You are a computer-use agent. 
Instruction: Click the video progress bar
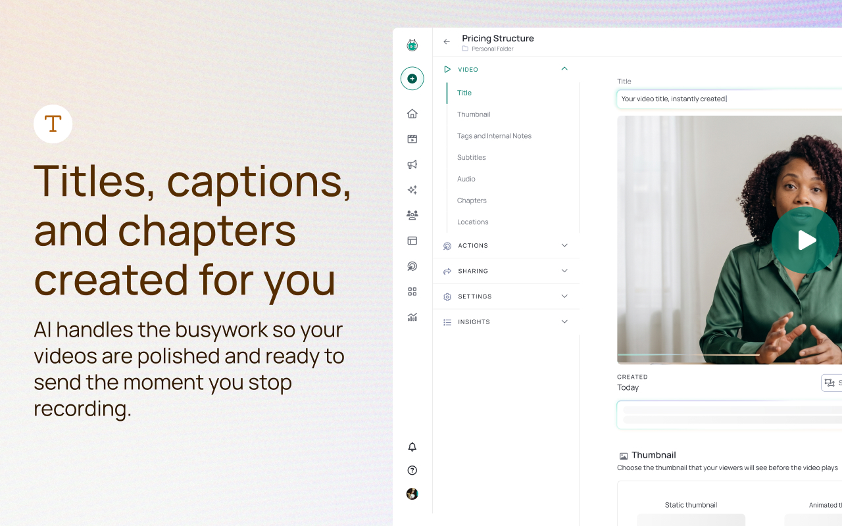[730, 355]
